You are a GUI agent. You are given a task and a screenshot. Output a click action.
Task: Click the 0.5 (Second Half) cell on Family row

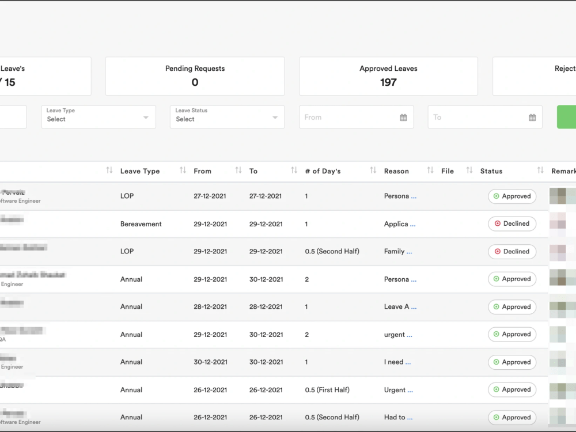coord(332,252)
